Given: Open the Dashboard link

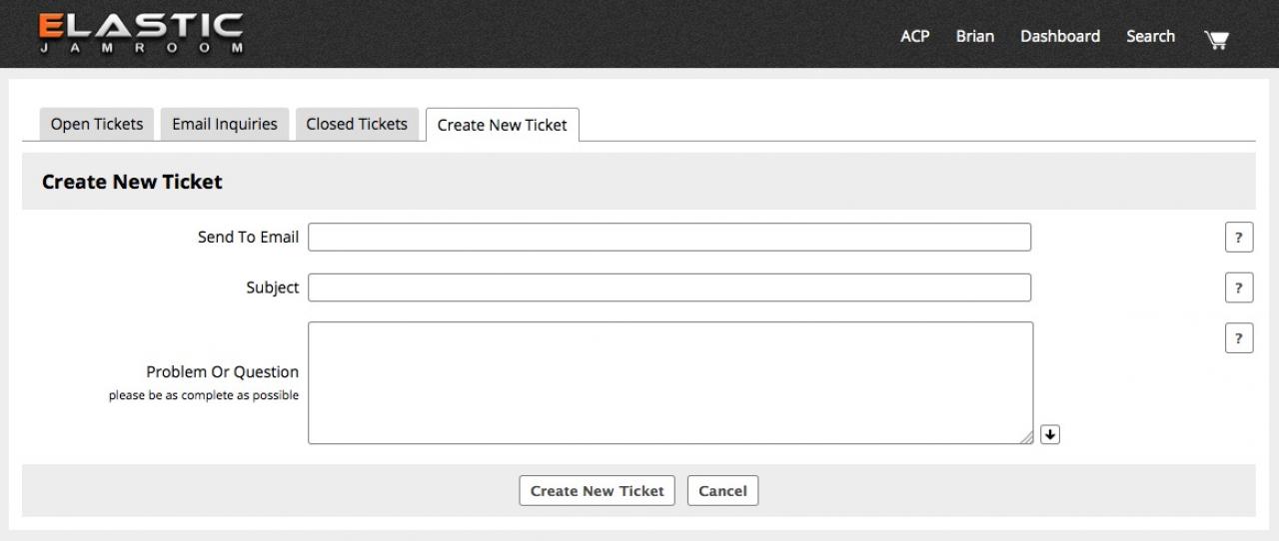Looking at the screenshot, I should pos(1059,37).
